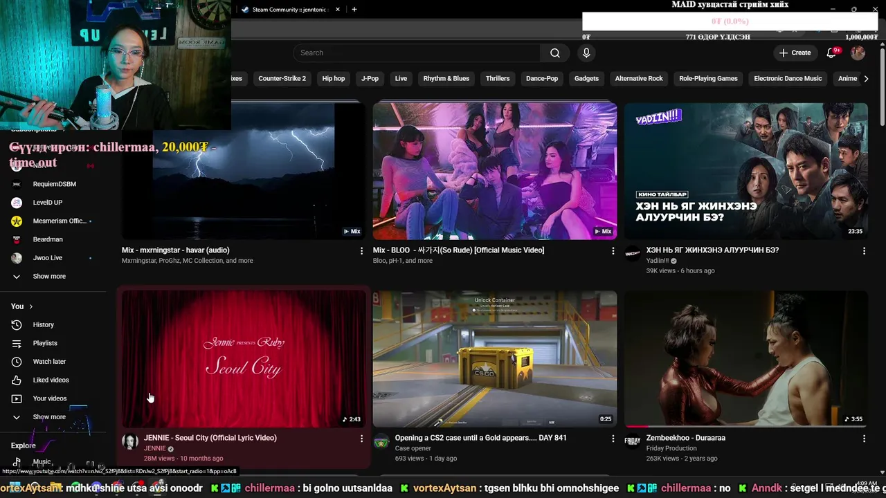Open the BLOO So Rude mix thumbnail
This screenshot has height=498, width=886.
click(495, 171)
